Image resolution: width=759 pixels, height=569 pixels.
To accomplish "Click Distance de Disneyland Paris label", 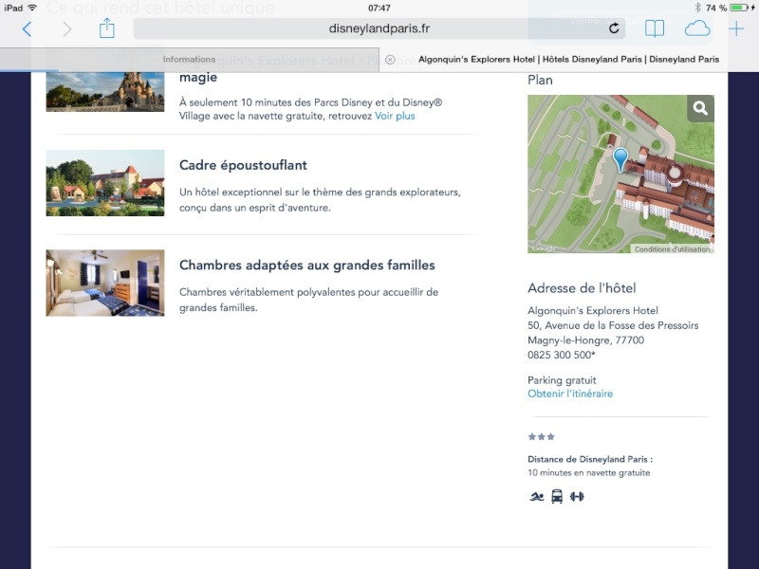I will 590,459.
